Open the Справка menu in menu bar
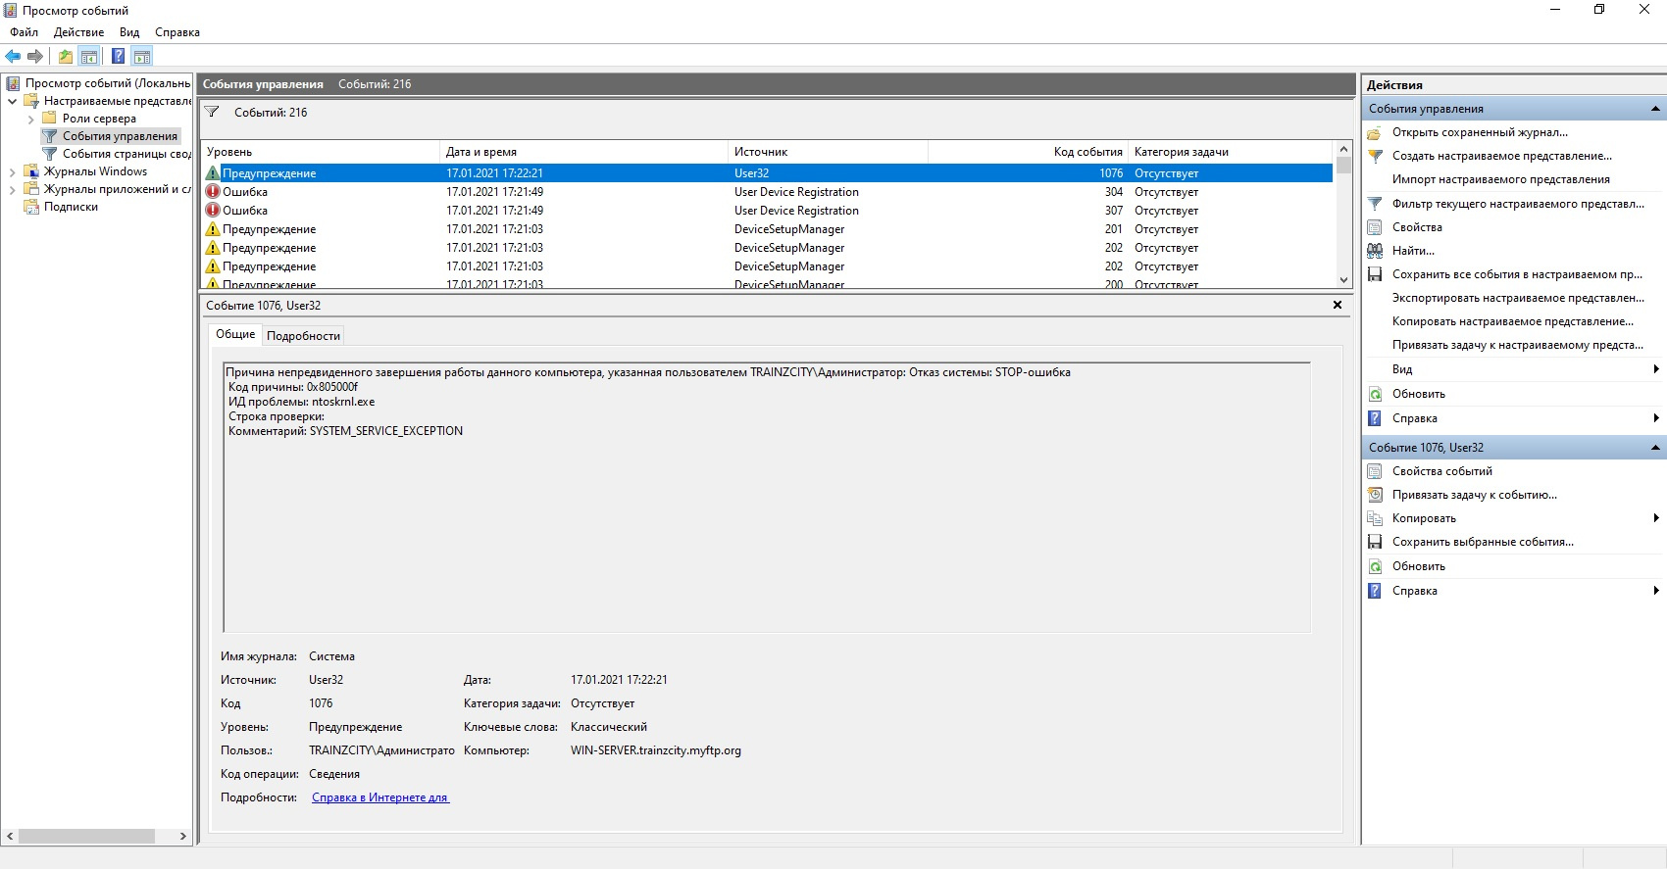This screenshot has width=1667, height=869. tap(177, 32)
